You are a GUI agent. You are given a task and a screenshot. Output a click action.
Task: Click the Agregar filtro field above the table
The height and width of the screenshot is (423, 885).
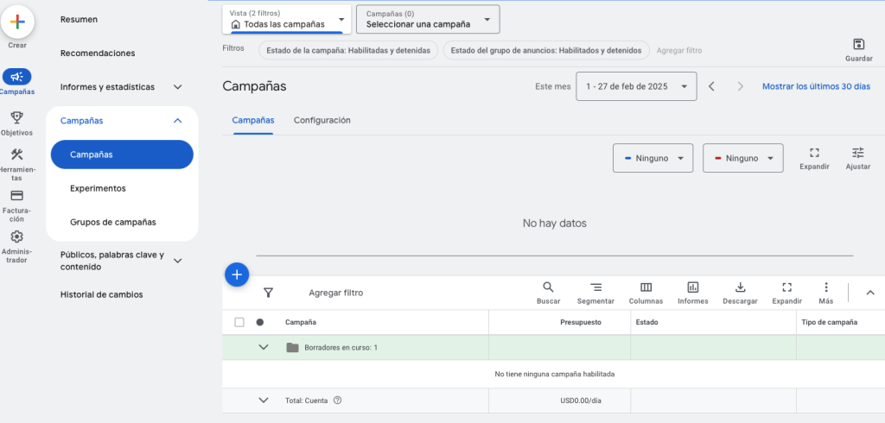pyautogui.click(x=336, y=293)
